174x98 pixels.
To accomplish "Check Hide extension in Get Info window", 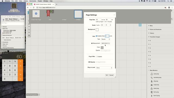I will 3,40.
